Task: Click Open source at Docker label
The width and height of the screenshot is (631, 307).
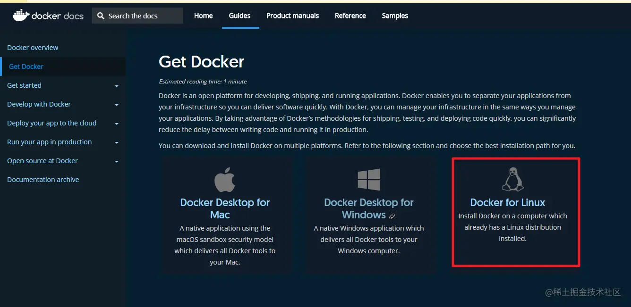Action: (42, 161)
